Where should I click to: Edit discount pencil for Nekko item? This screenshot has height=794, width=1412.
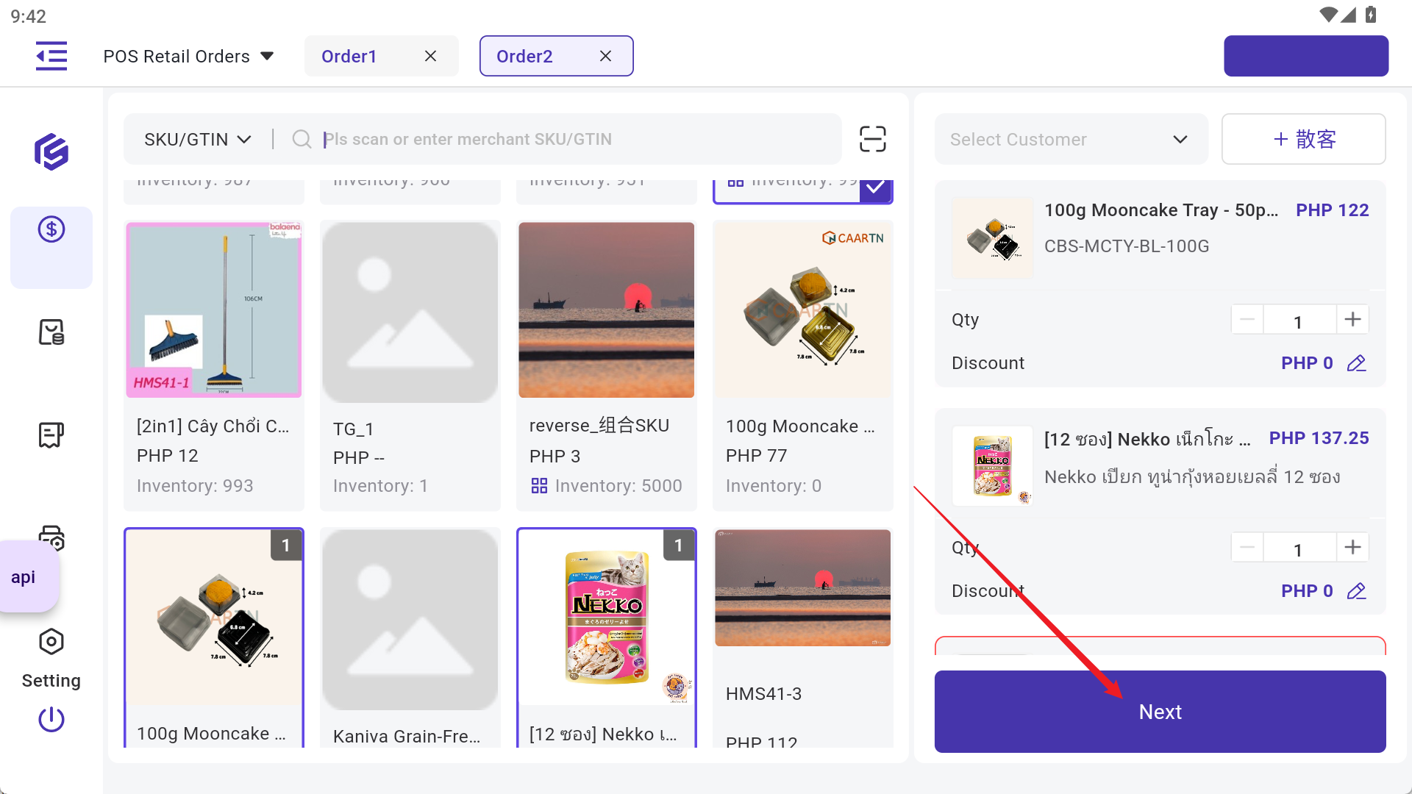tap(1357, 591)
